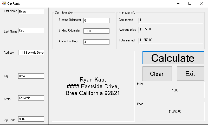Select the Address input box

point(31,53)
